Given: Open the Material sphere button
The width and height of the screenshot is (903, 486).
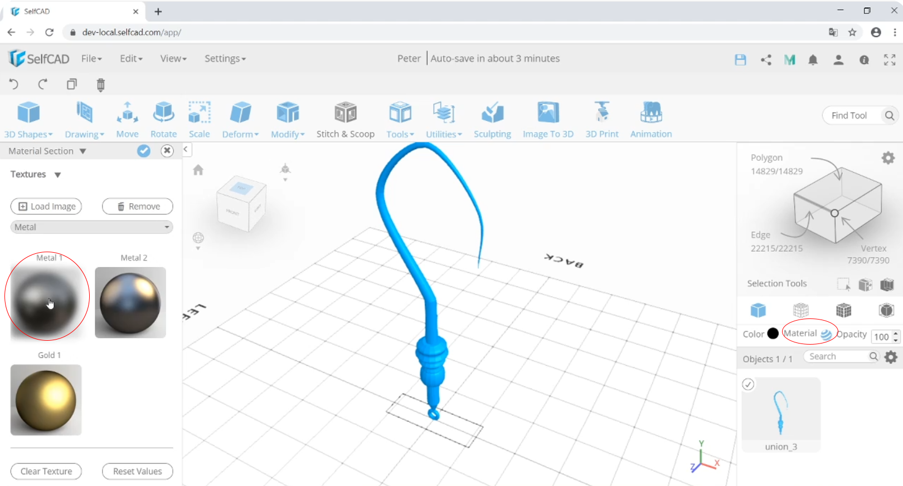Looking at the screenshot, I should tap(826, 334).
